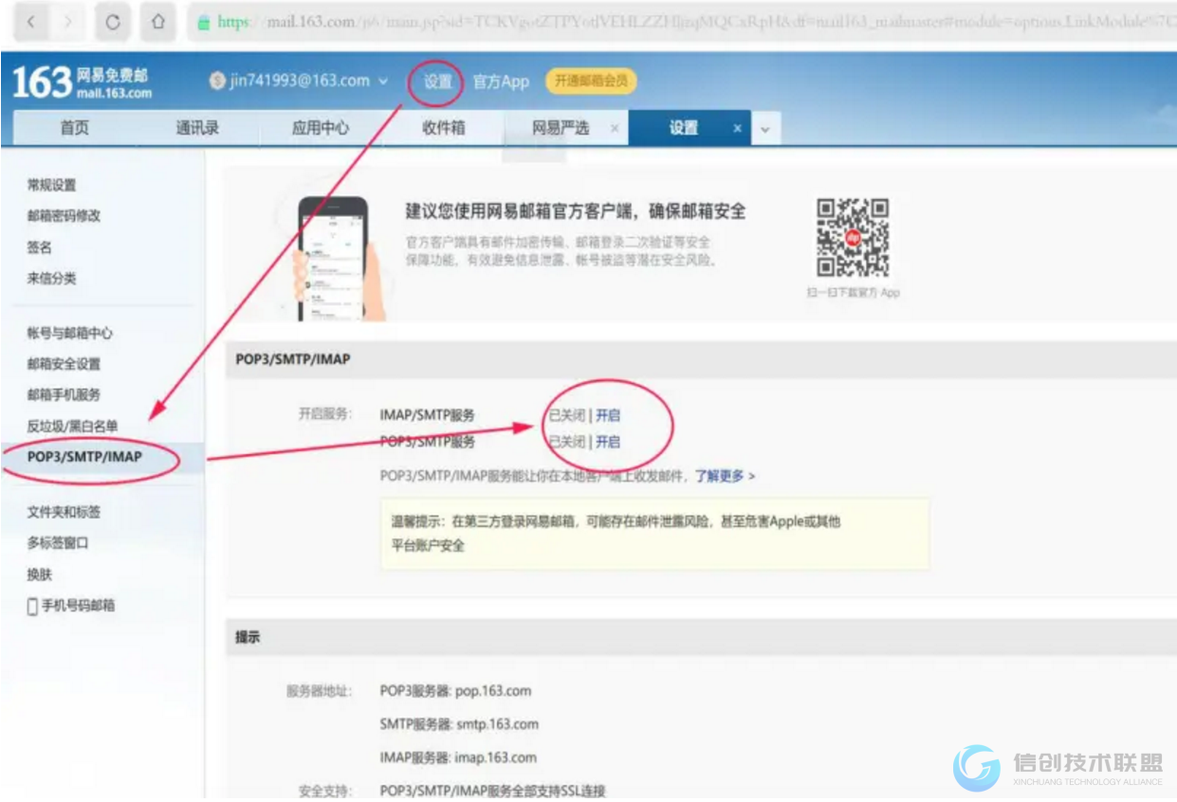1177x802 pixels.
Task: Close the 设置 tab
Action: pos(737,129)
